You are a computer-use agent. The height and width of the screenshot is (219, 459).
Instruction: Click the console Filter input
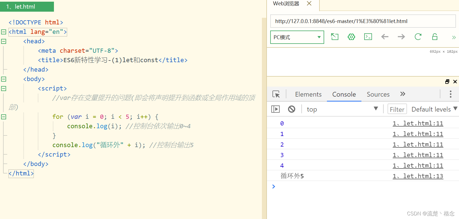pos(397,109)
